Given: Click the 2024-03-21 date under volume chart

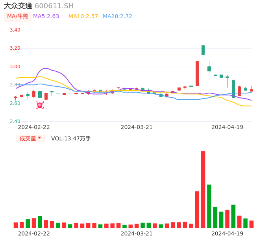Looking at the screenshot, I should pos(137,233).
